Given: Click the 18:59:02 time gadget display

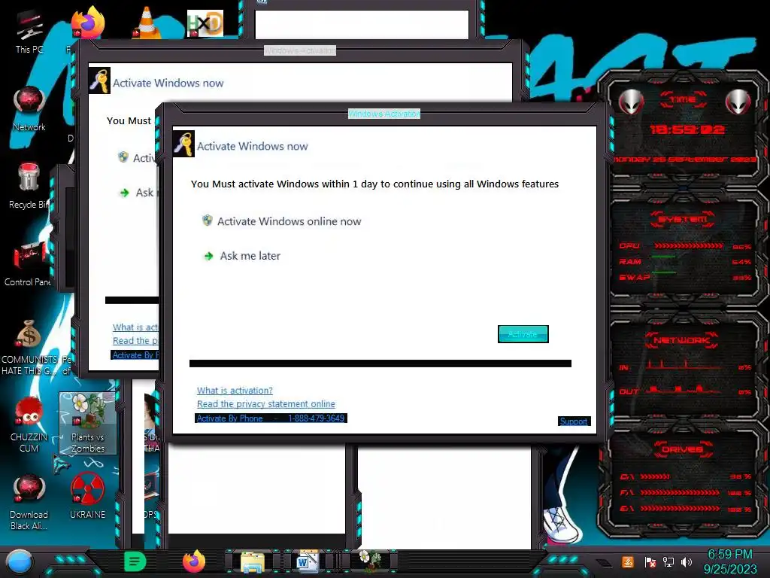Looking at the screenshot, I should (x=687, y=129).
